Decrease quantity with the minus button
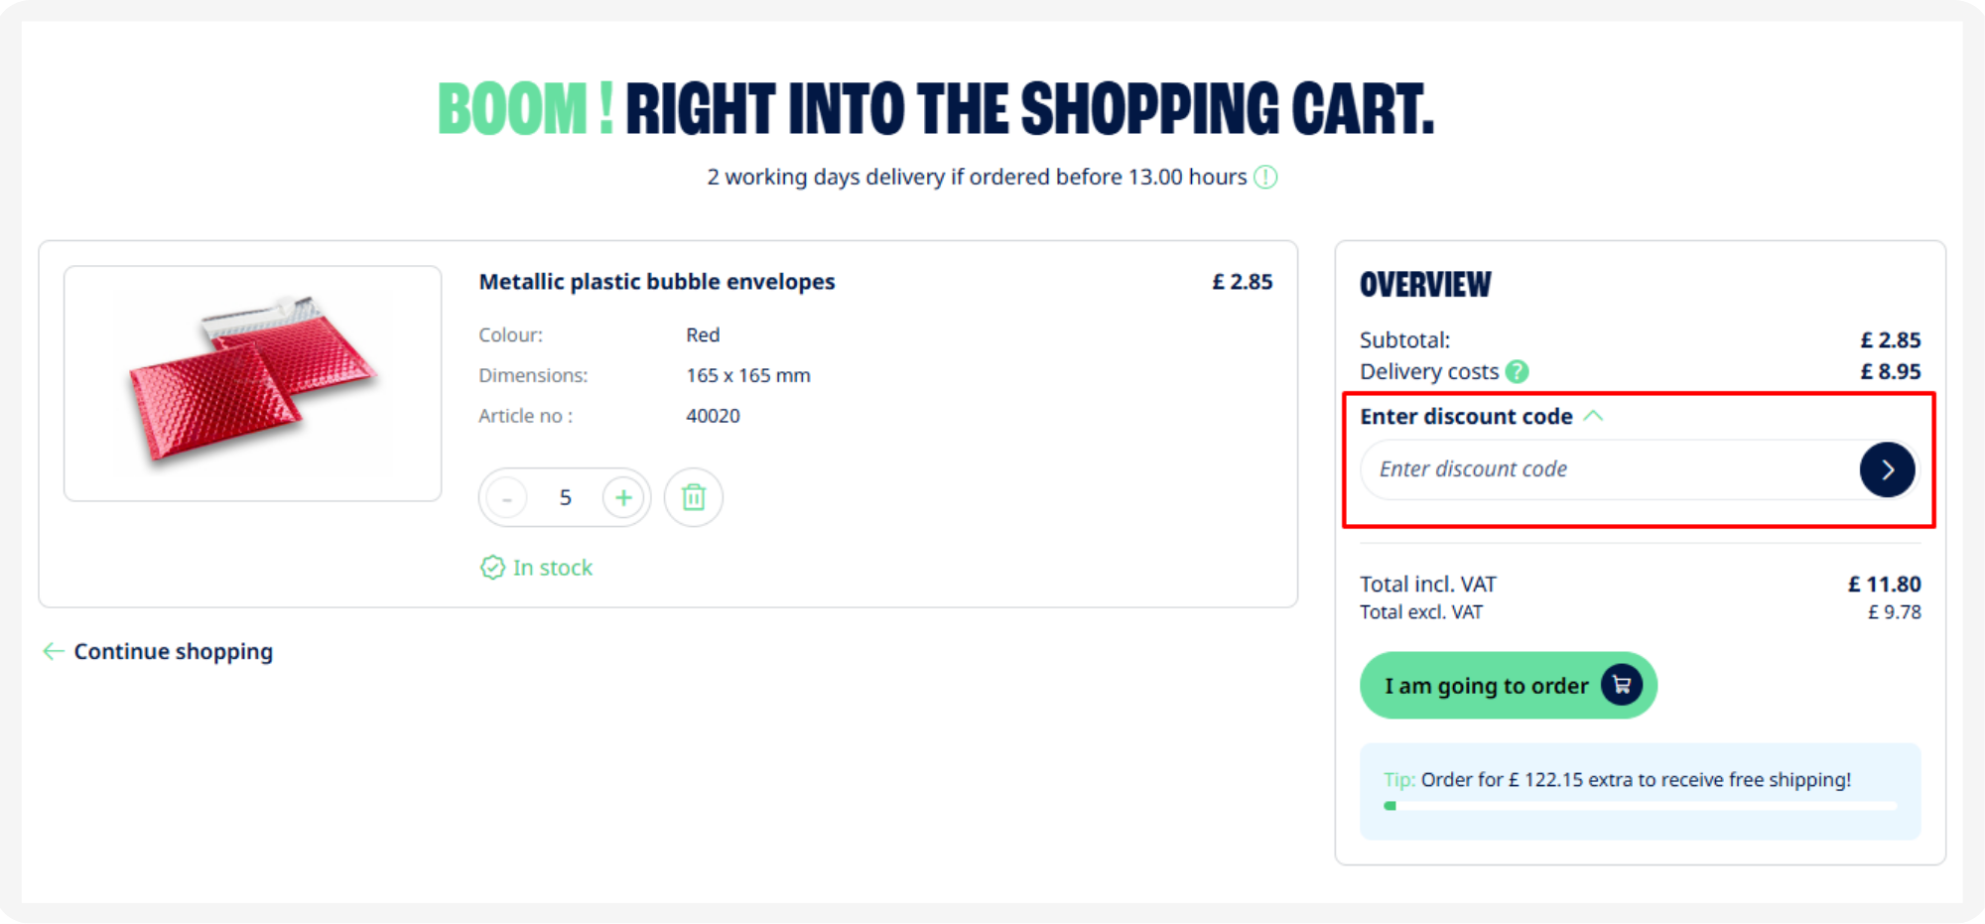1985x924 pixels. tap(507, 497)
